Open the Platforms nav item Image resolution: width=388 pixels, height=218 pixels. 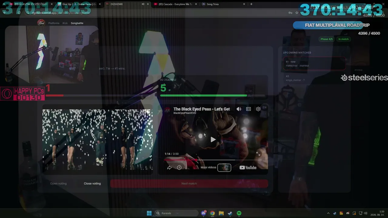click(54, 23)
